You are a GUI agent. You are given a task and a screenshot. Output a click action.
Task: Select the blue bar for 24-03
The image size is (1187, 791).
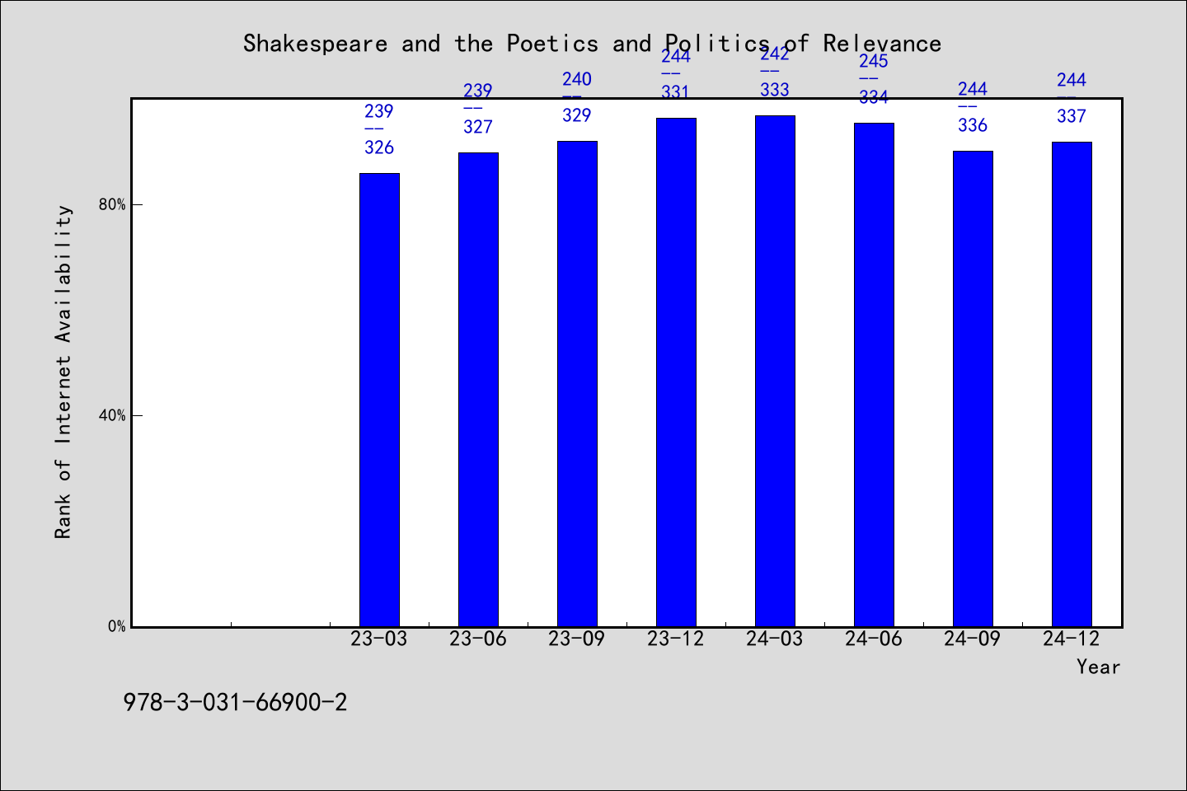[775, 371]
